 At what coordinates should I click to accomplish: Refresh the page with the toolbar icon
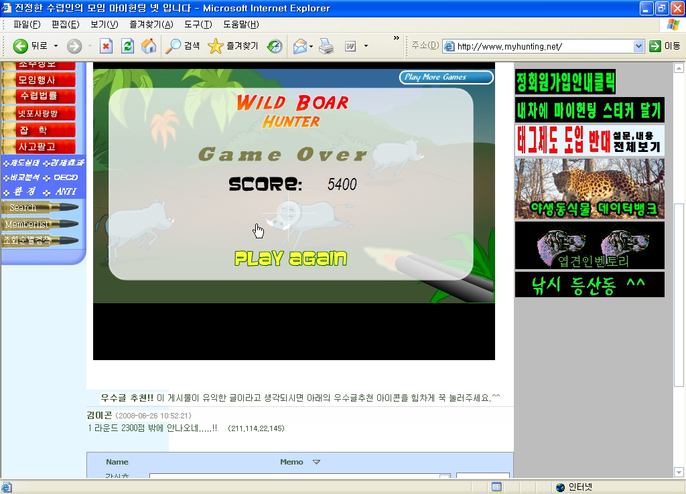(127, 46)
